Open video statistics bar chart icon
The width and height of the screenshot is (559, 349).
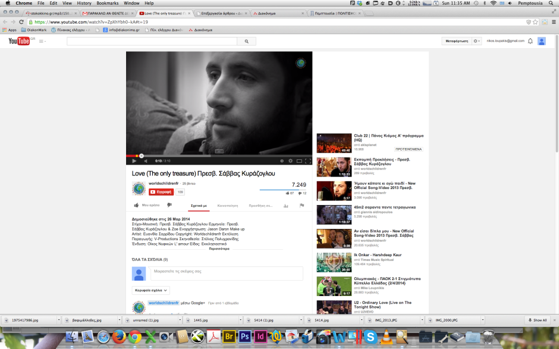pos(285,206)
